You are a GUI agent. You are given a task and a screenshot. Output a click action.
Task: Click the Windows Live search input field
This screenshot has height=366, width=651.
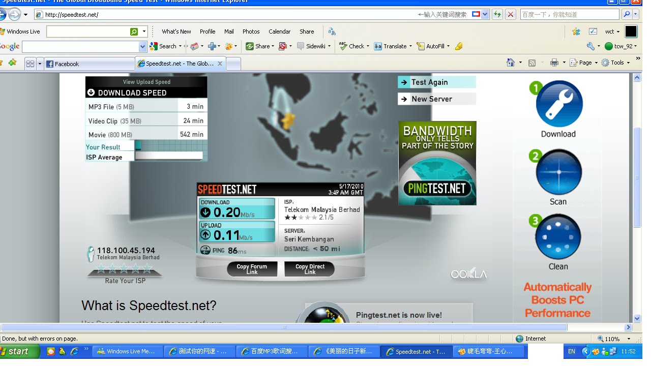87,32
